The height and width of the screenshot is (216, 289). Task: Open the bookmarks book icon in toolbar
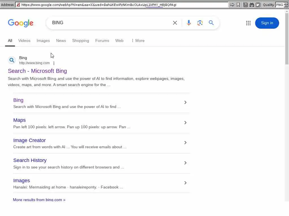pos(246,5)
